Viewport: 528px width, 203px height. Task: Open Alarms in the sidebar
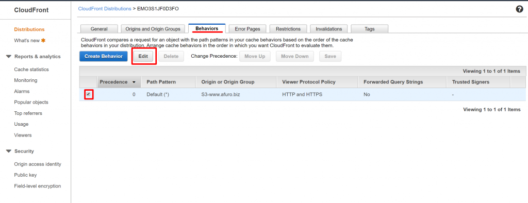click(22, 91)
